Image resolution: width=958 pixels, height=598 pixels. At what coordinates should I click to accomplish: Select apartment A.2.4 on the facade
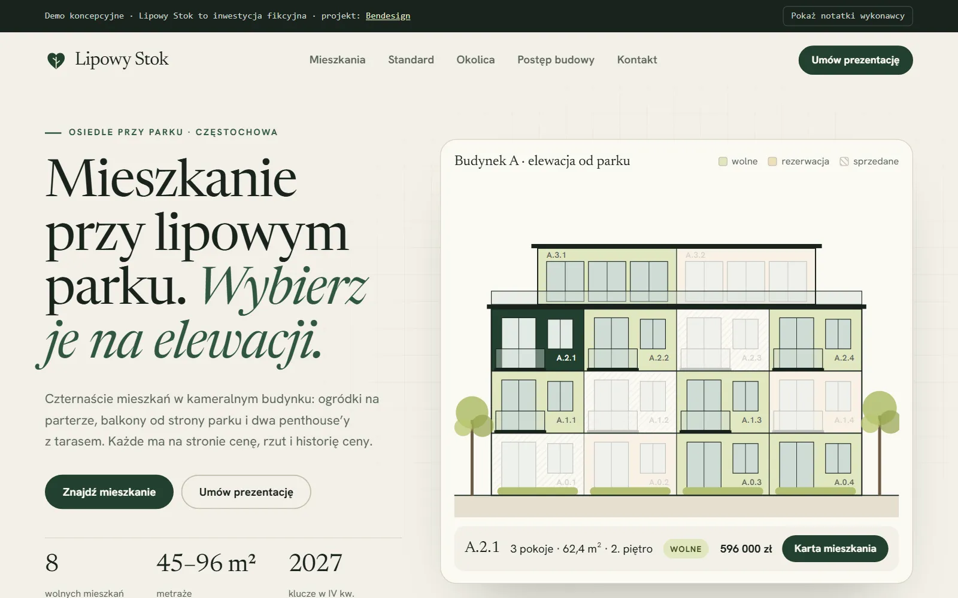(815, 340)
